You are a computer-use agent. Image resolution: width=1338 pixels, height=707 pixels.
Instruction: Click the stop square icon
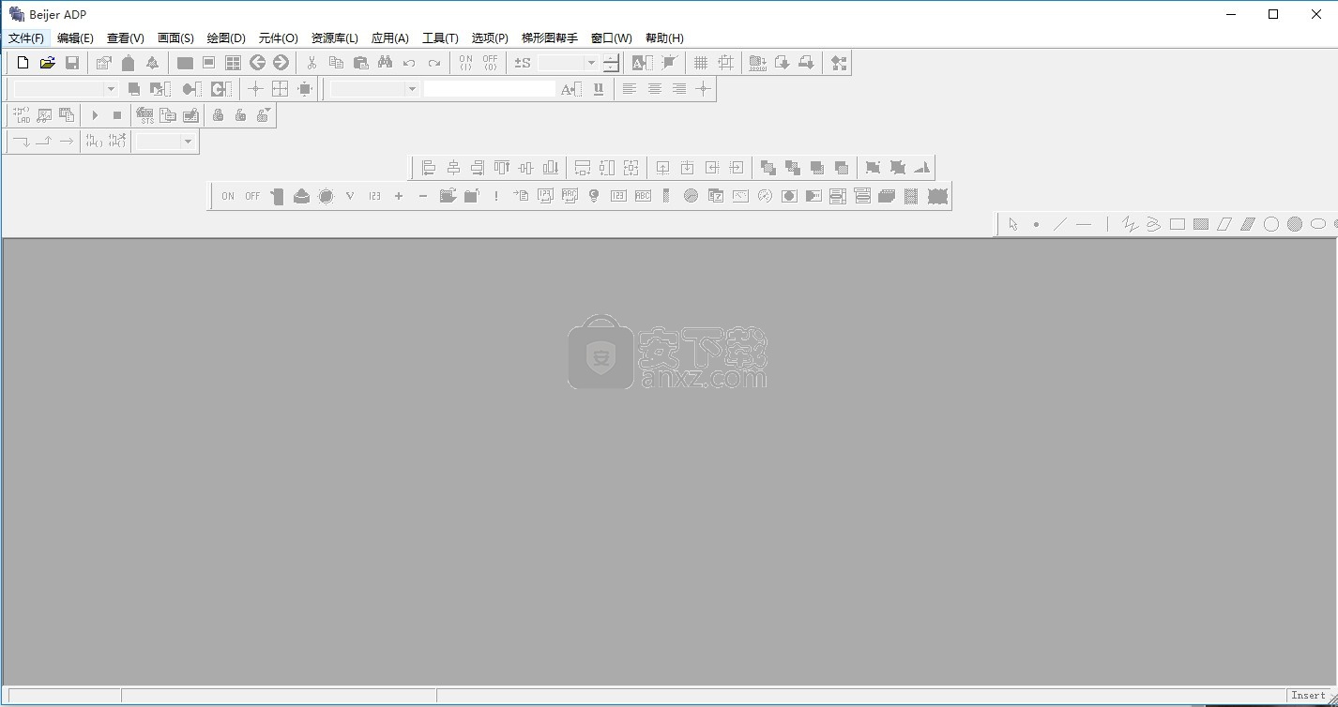(x=117, y=115)
